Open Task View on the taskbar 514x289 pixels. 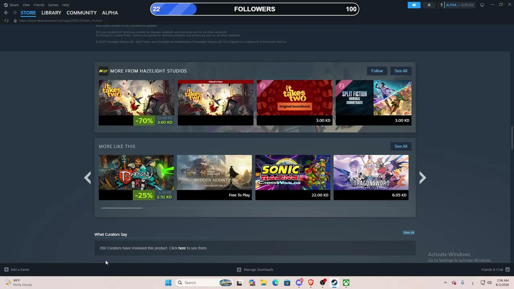[x=240, y=283]
